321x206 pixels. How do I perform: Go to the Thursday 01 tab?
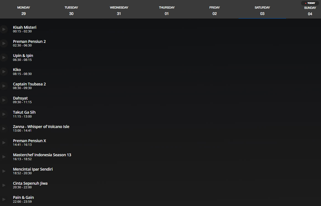[167, 11]
